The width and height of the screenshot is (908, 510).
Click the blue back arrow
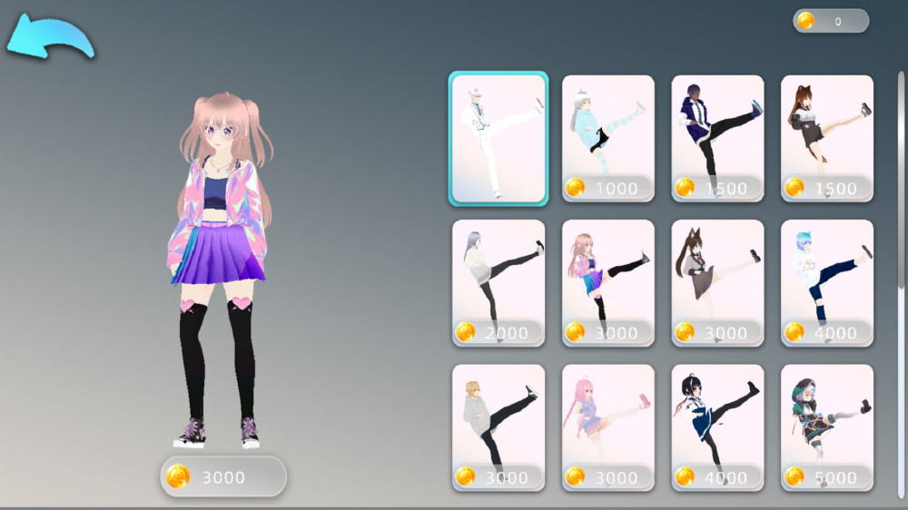(x=50, y=36)
